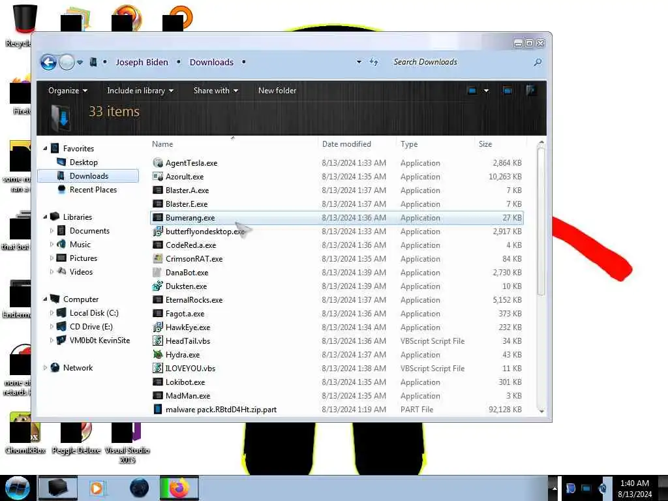Click the ILOVEYOU.vbs script icon
This screenshot has height=501, width=668.
(x=158, y=368)
